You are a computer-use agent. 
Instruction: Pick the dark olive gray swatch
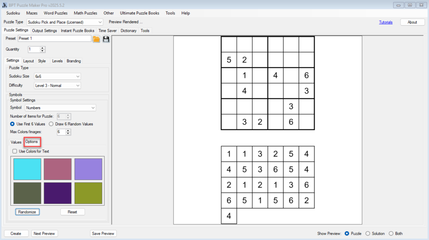coord(27,193)
